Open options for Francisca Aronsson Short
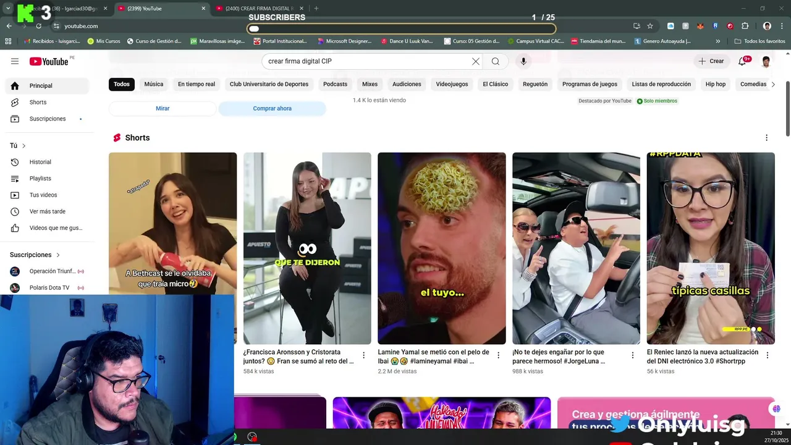The height and width of the screenshot is (445, 791). [x=364, y=355]
